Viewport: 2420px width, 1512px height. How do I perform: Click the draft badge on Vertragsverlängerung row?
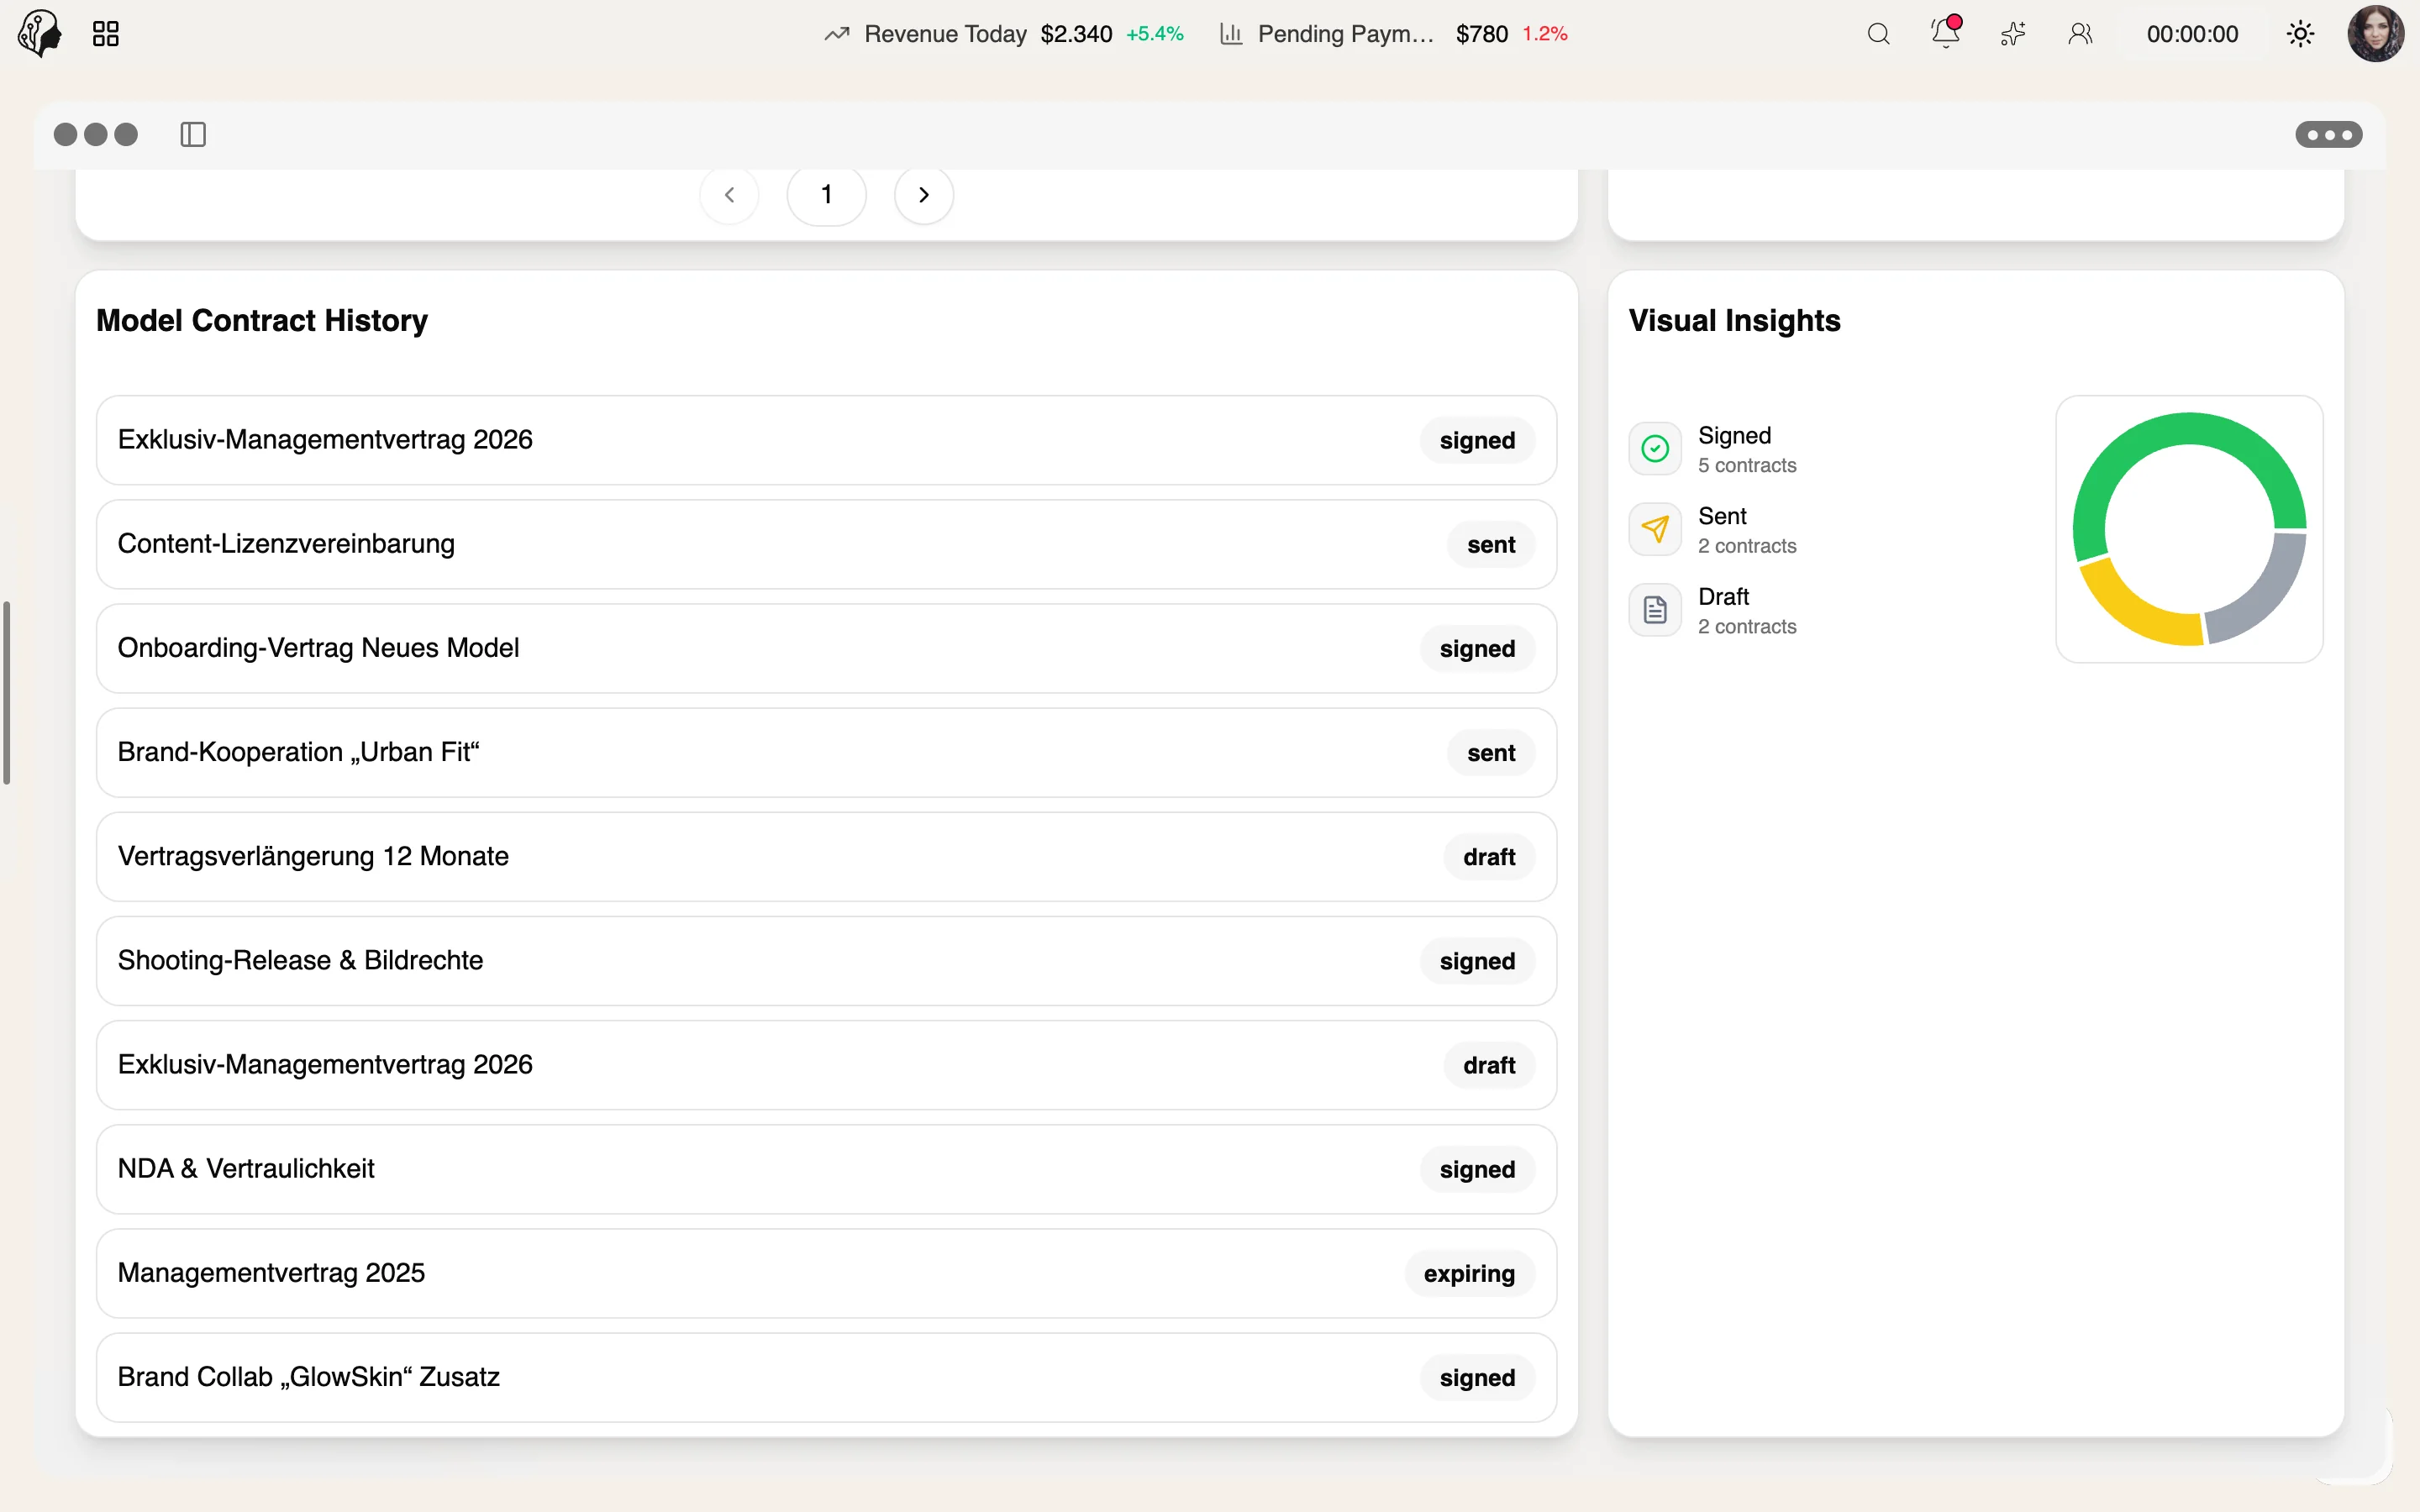point(1489,857)
